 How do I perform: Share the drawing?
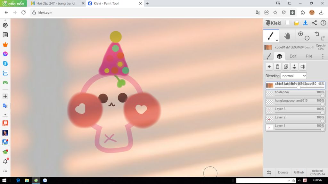(x=315, y=23)
